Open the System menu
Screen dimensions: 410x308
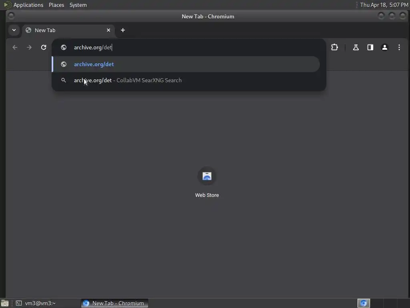78,5
